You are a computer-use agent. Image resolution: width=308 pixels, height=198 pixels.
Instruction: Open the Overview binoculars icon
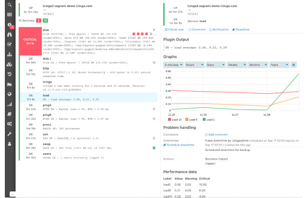pyautogui.click(x=9, y=34)
